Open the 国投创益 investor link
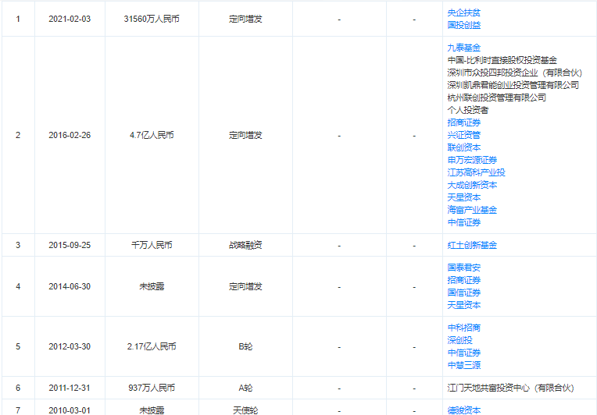Viewport: 597px width, 415px height. click(463, 25)
